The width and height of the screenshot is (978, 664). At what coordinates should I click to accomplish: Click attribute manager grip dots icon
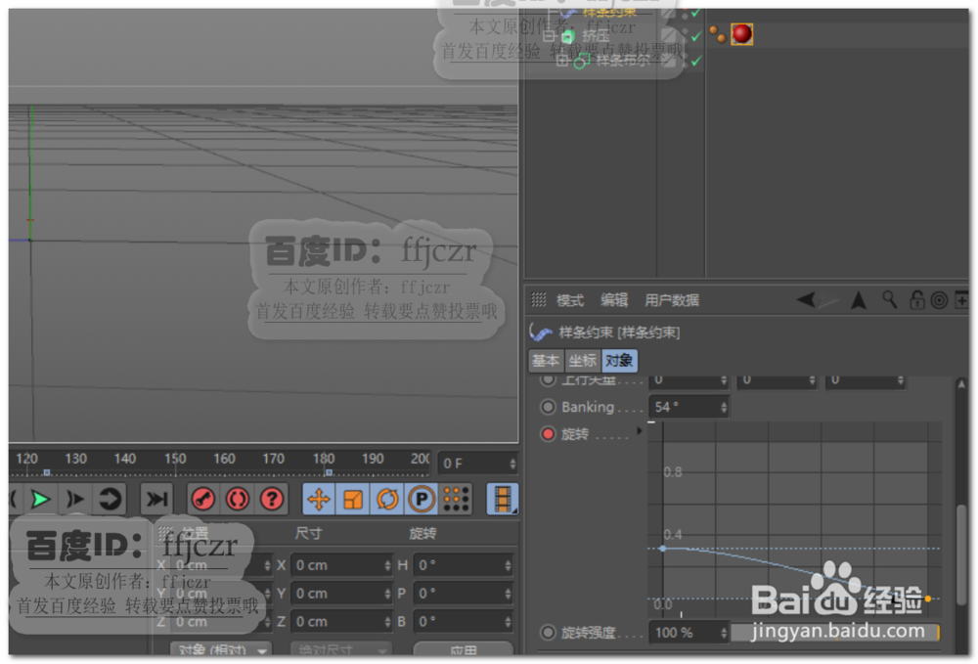539,300
